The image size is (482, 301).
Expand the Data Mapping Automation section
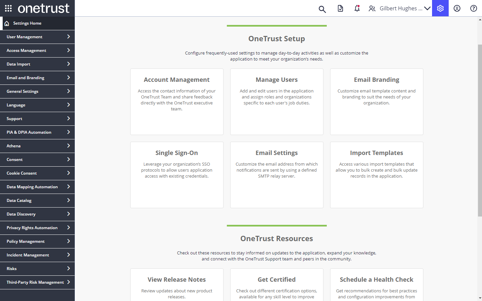37,187
